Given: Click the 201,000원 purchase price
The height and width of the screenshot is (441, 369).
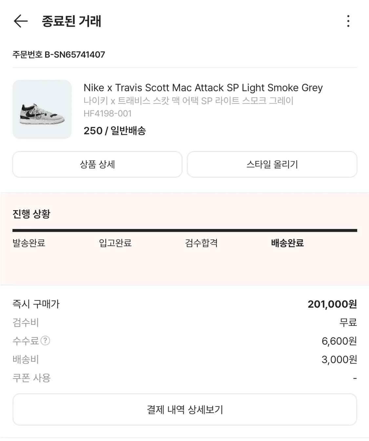Looking at the screenshot, I should click(332, 304).
